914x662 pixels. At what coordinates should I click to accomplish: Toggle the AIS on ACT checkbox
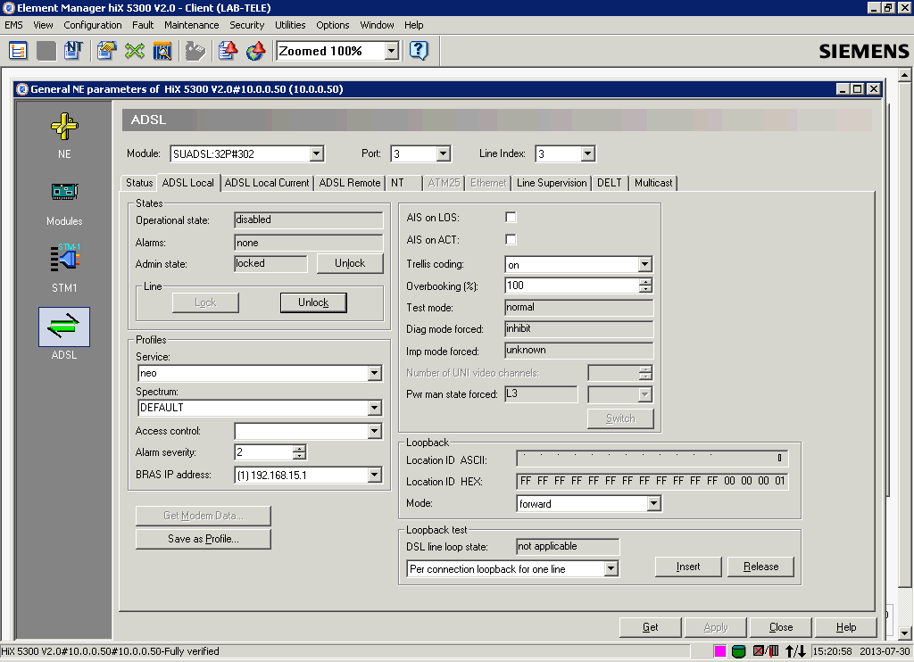pyautogui.click(x=511, y=239)
